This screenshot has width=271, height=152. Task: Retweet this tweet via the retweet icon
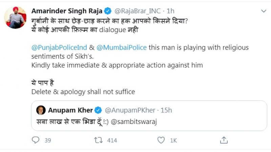coord(99,140)
